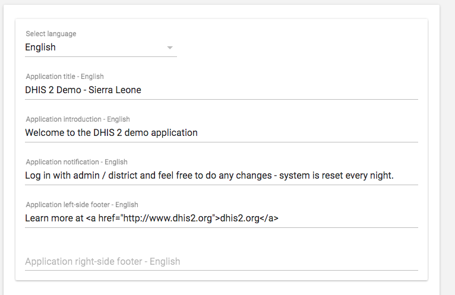The height and width of the screenshot is (295, 455).
Task: Click the "Application left-side footer - English" label
Action: (x=82, y=205)
